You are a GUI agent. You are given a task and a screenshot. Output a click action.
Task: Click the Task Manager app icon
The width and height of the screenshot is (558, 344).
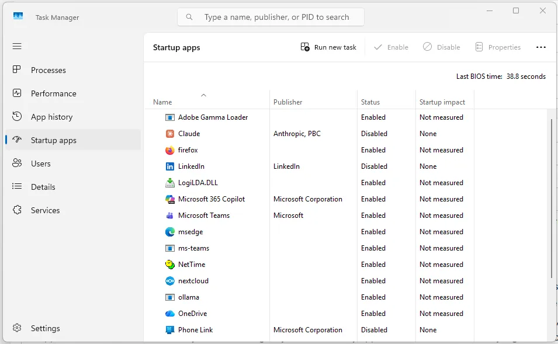coord(18,16)
